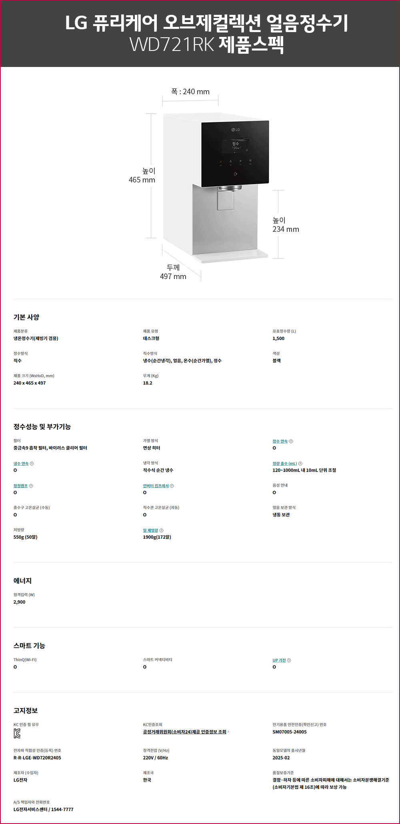
Task: Click the WD721RK 제품스펙 header title
Action: pyautogui.click(x=207, y=44)
